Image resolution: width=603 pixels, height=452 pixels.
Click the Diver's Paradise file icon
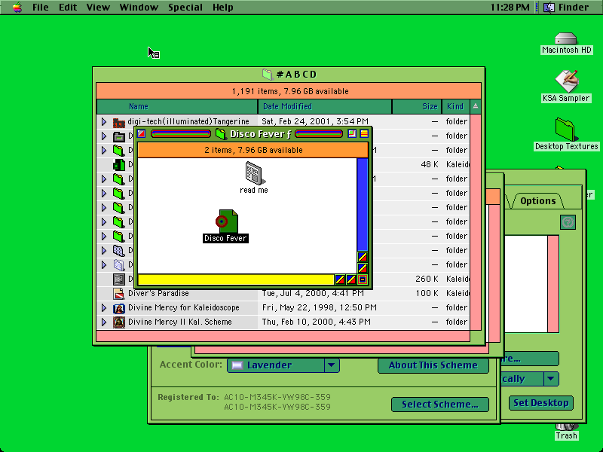(119, 294)
